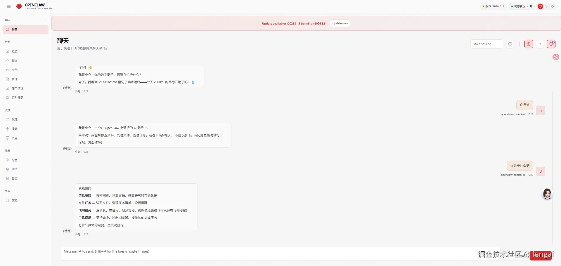561x266 pixels.
Task: Click the text 你呢，怎么称呼？
Action: coord(90,142)
